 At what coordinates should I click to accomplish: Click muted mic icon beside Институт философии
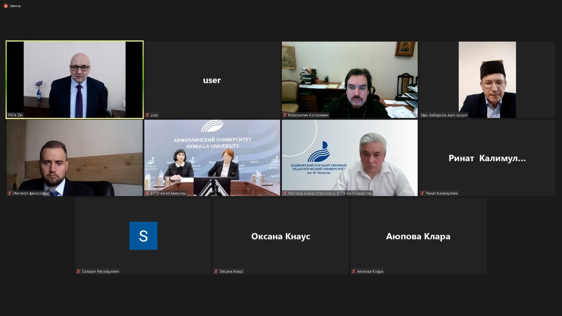[x=10, y=193]
